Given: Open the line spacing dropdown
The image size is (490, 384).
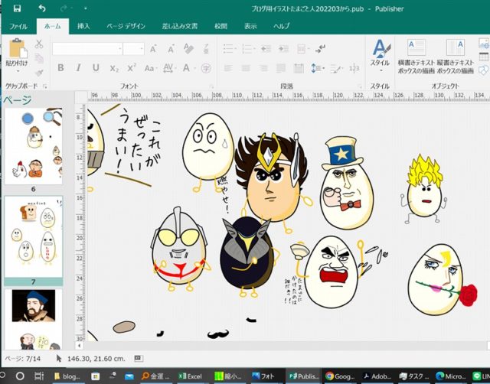Looking at the screenshot, I should coord(317,68).
